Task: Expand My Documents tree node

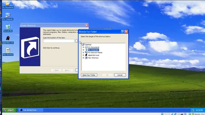Action: pyautogui.click(x=83, y=47)
